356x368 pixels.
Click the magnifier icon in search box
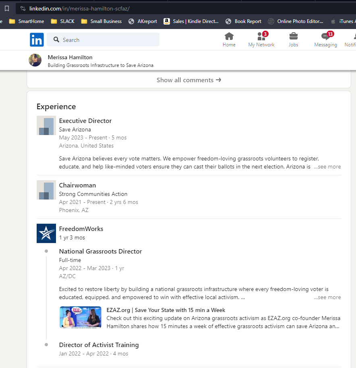click(56, 40)
